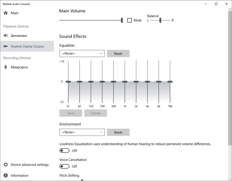
Task: Enable the Loudness Equalization switch
Action: tap(64, 150)
